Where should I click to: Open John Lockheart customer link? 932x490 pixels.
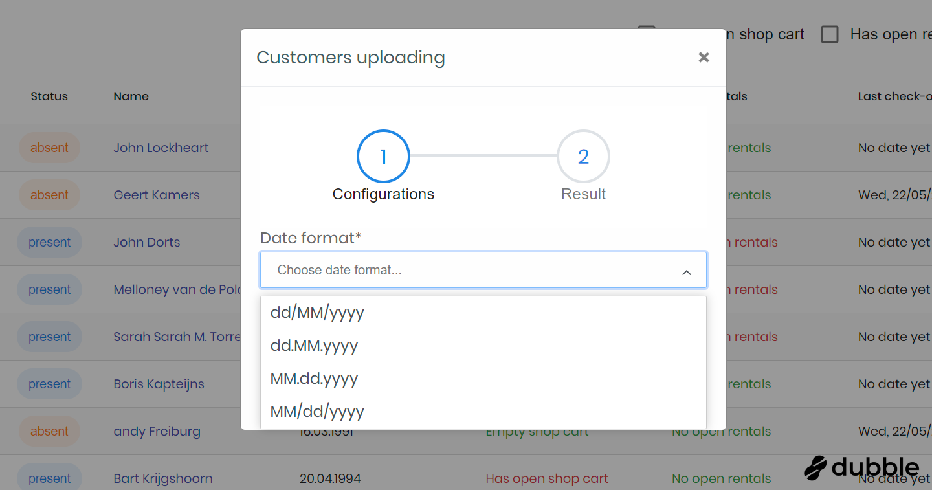[161, 148]
